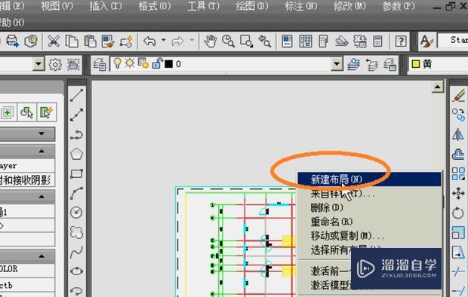Image resolution: width=468 pixels, height=297 pixels.
Task: Select the Arc tool
Action: 77,193
